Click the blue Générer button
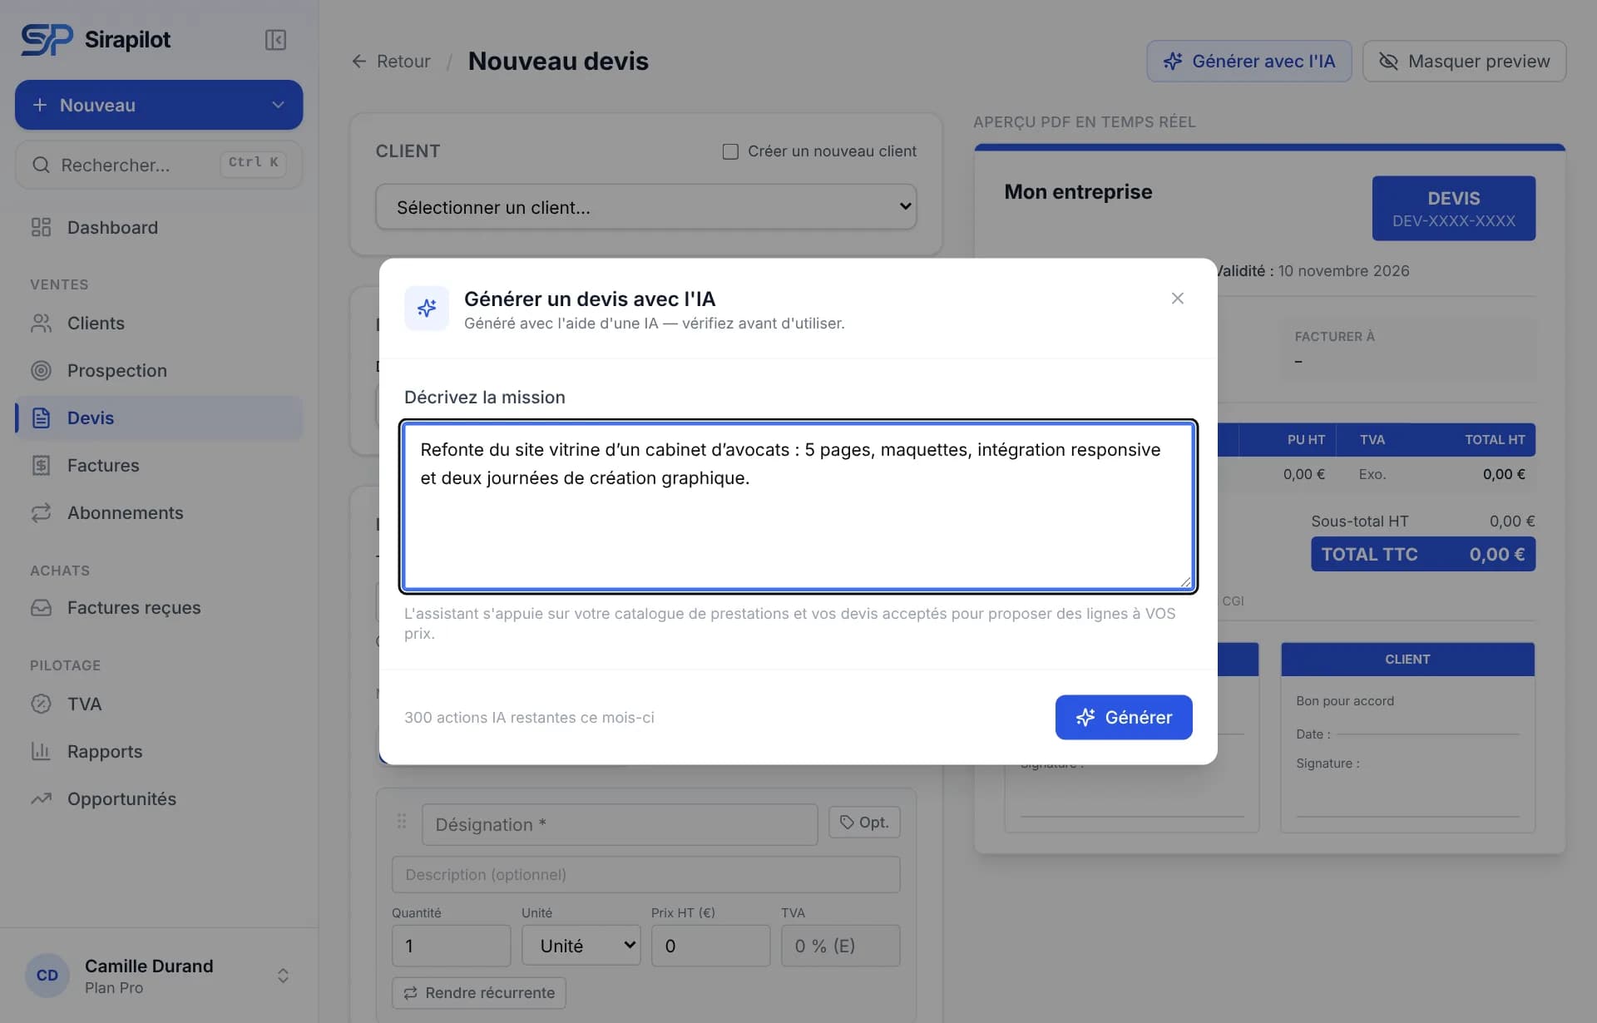 point(1123,717)
